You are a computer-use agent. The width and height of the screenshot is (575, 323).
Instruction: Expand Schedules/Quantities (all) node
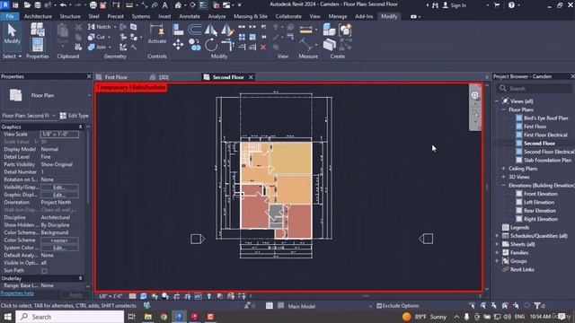497,236
